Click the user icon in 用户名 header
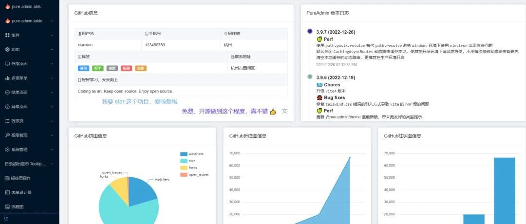This screenshot has width=526, height=224. [x=79, y=34]
